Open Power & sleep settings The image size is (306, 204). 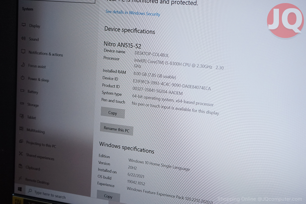(x=38, y=79)
